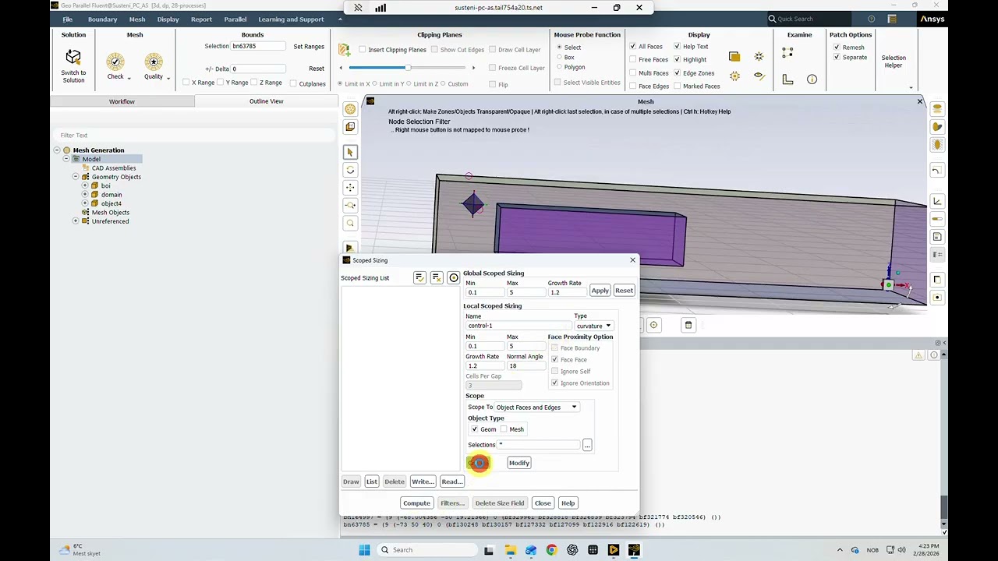998x561 pixels.
Task: Click the L-shaped Examine icon
Action: coord(787,79)
